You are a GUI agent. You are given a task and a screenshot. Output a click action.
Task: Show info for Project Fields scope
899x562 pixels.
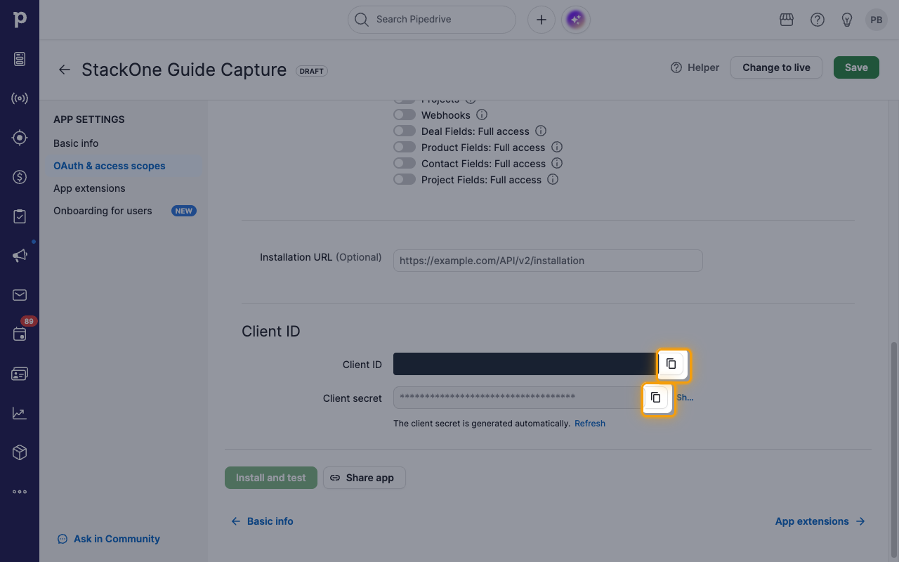pyautogui.click(x=553, y=179)
